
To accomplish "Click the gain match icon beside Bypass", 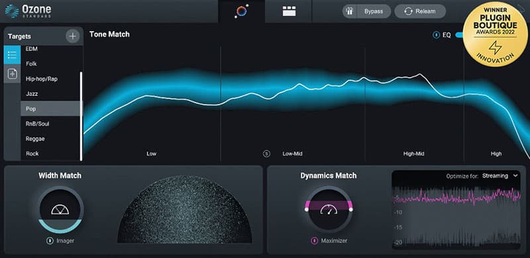I will (350, 11).
